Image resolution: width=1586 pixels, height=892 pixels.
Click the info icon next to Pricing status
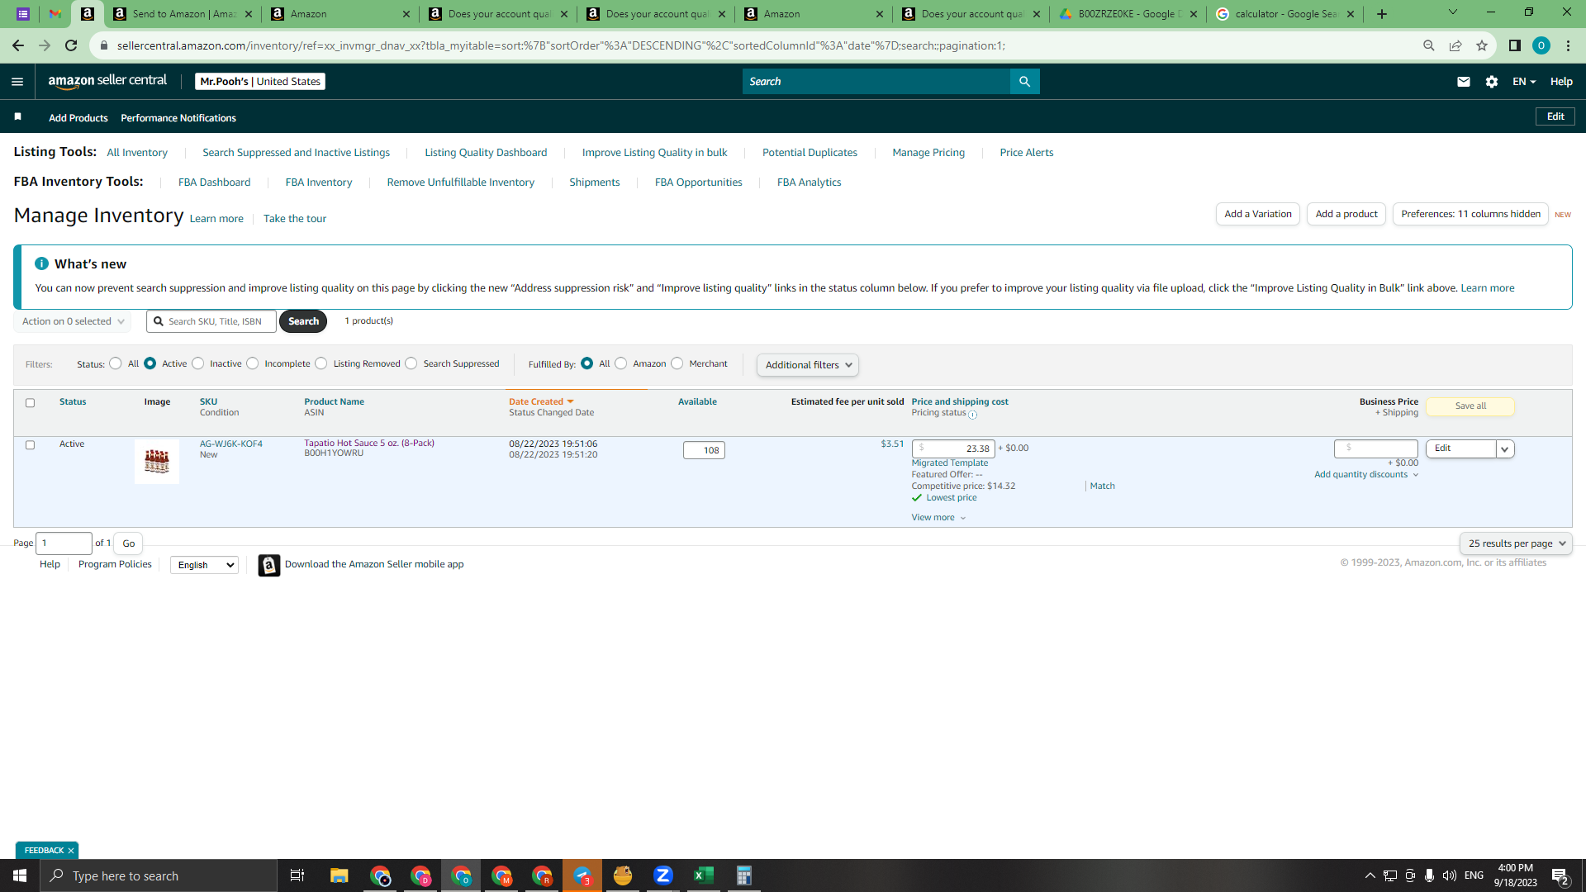(x=972, y=415)
